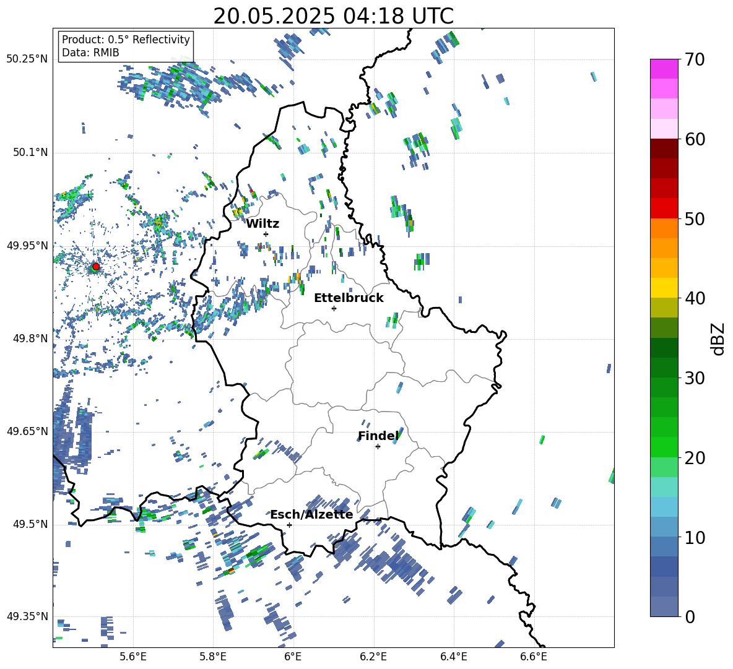Click the light blue swatch above 10
The width and height of the screenshot is (733, 669).
tap(664, 527)
